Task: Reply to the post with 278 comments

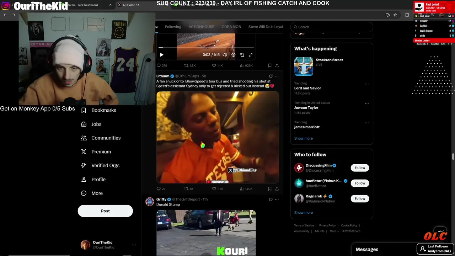Action: (162, 65)
